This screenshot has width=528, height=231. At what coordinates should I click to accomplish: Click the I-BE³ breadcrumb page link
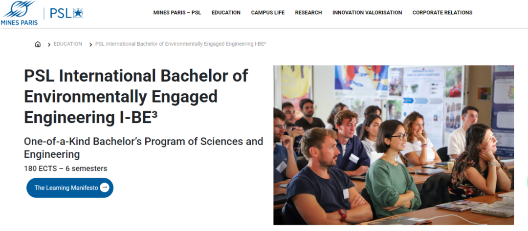[180, 44]
